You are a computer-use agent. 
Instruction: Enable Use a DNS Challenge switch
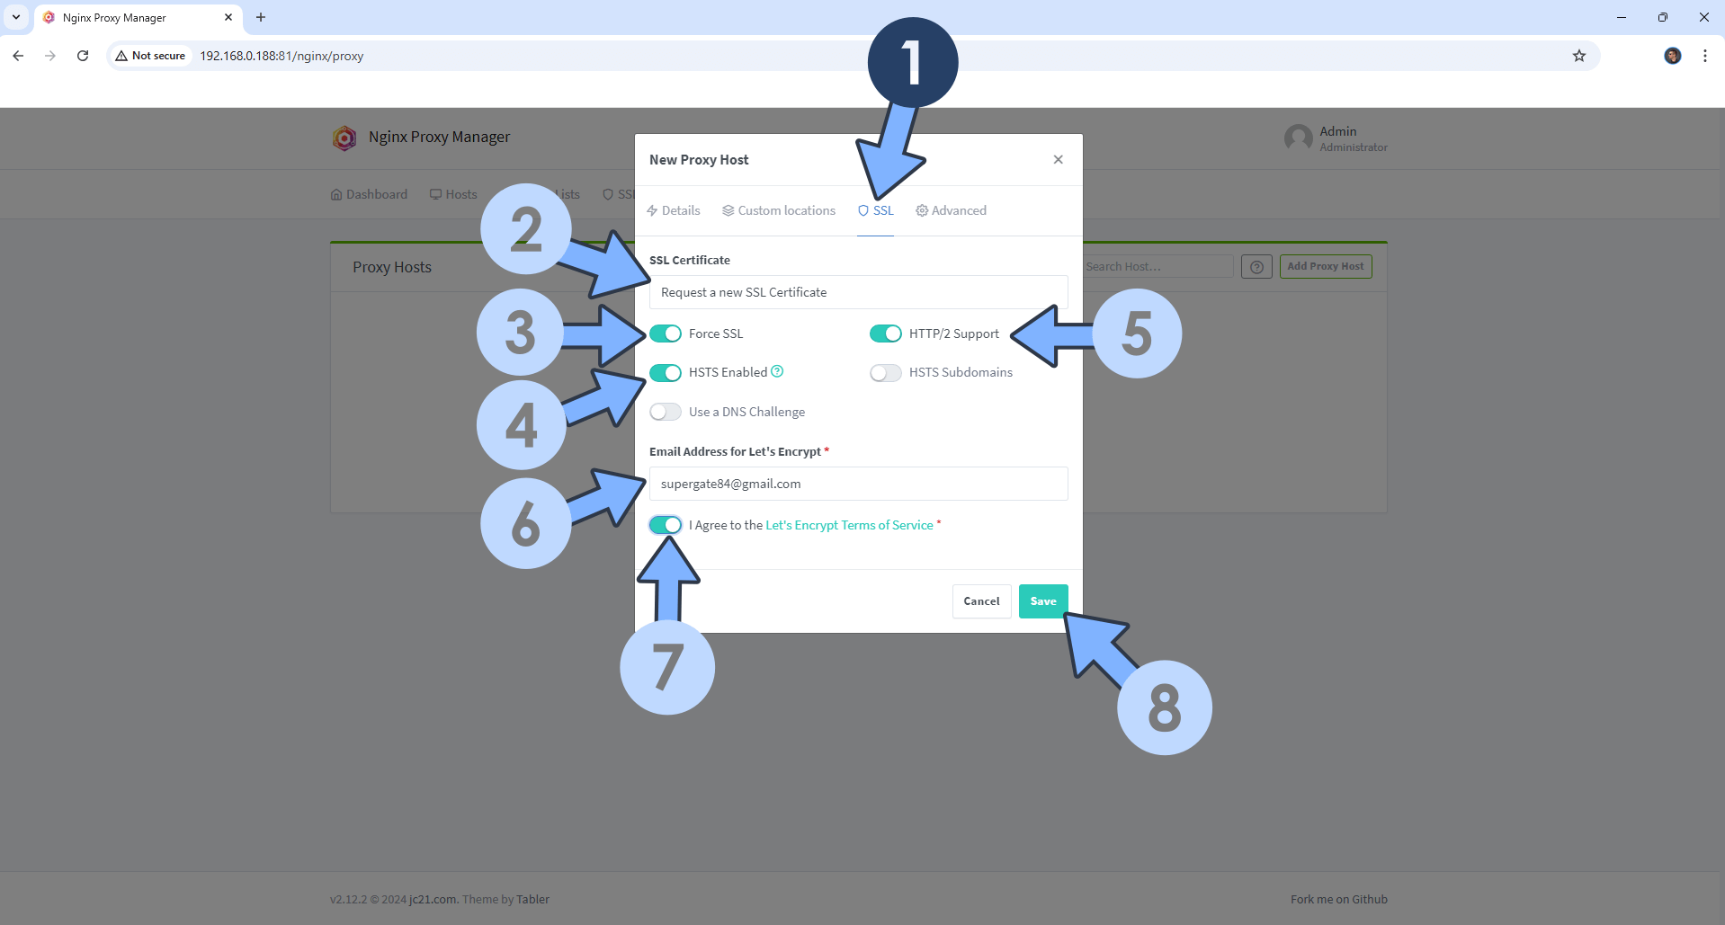(666, 412)
